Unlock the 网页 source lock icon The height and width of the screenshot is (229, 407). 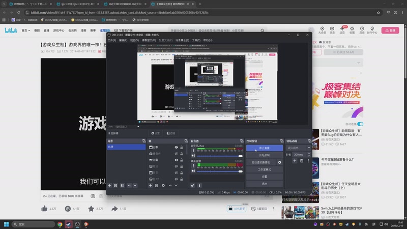[x=182, y=173]
